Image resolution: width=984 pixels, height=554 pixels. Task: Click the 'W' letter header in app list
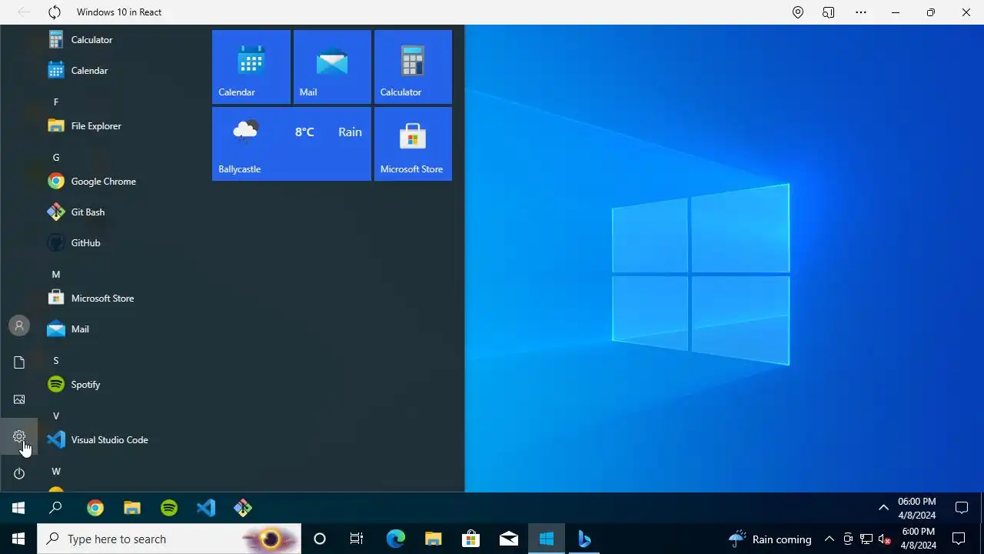pos(55,472)
